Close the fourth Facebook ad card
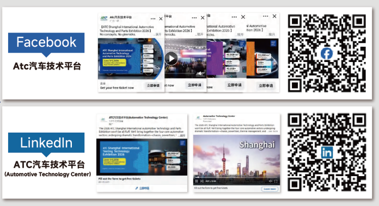 click(x=274, y=16)
